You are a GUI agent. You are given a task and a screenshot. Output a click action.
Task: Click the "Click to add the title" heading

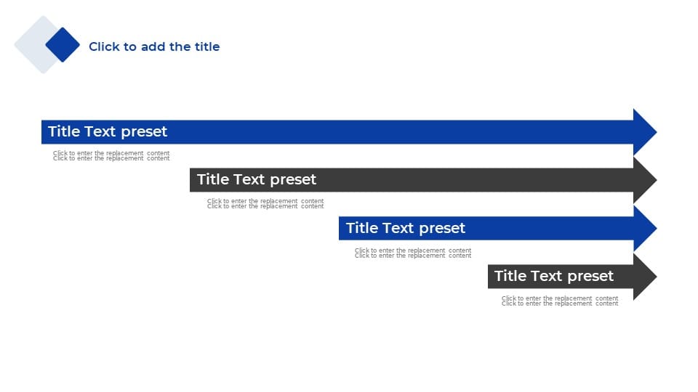pyautogui.click(x=154, y=46)
